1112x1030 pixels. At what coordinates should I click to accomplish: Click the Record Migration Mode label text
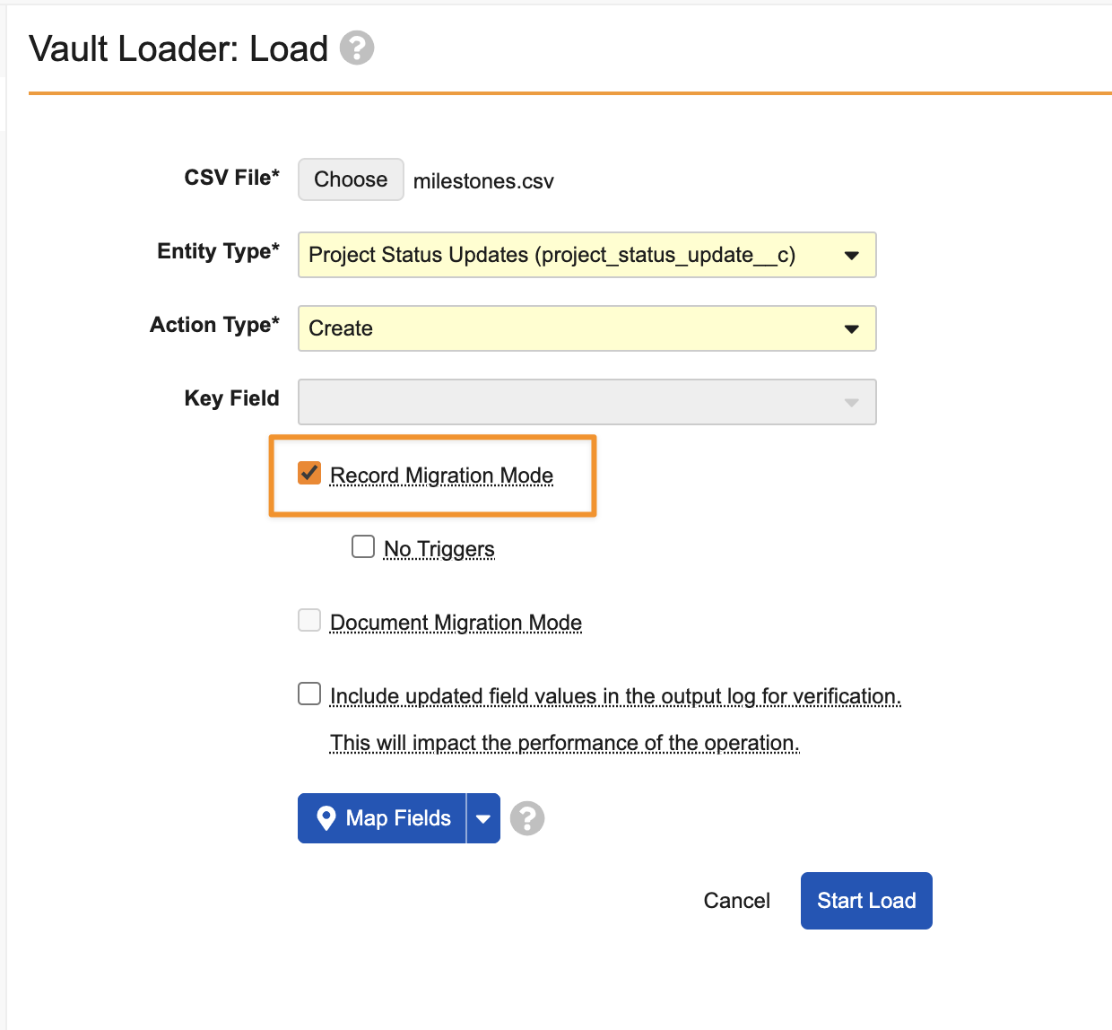click(441, 476)
